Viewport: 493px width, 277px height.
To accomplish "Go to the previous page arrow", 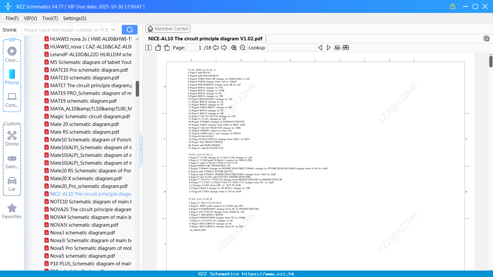I will click(216, 48).
